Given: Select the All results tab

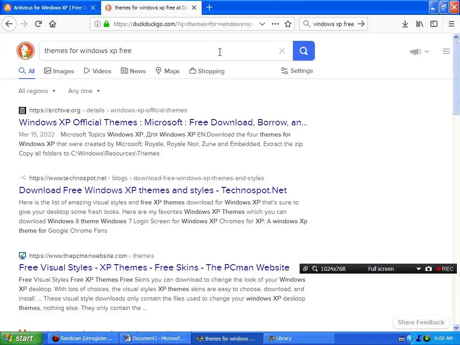Looking at the screenshot, I should point(27,71).
